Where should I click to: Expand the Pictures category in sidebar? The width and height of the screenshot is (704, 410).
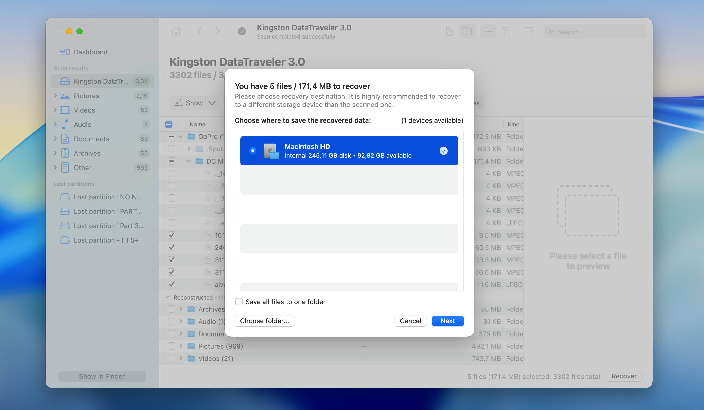(x=55, y=96)
